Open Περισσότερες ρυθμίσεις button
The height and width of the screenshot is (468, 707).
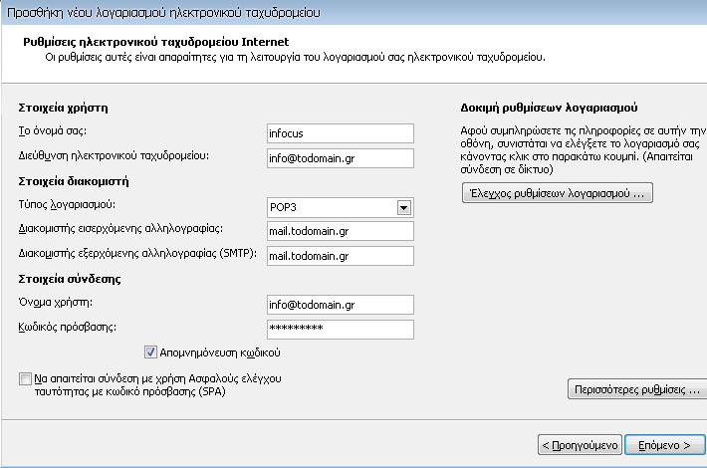[637, 389]
